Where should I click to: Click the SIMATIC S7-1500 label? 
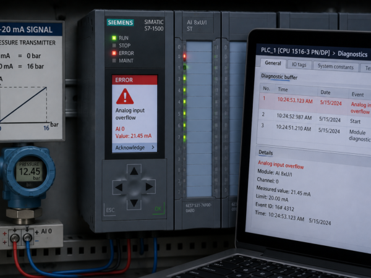coord(154,25)
